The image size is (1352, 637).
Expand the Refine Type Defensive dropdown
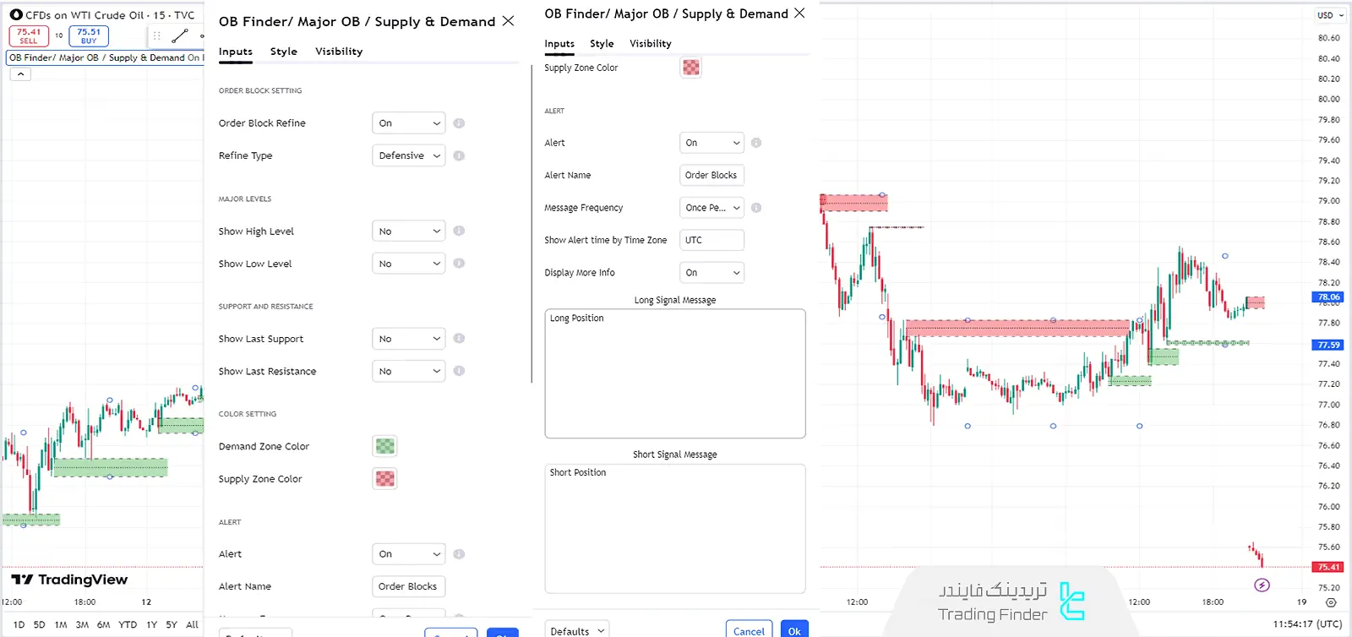(x=408, y=155)
